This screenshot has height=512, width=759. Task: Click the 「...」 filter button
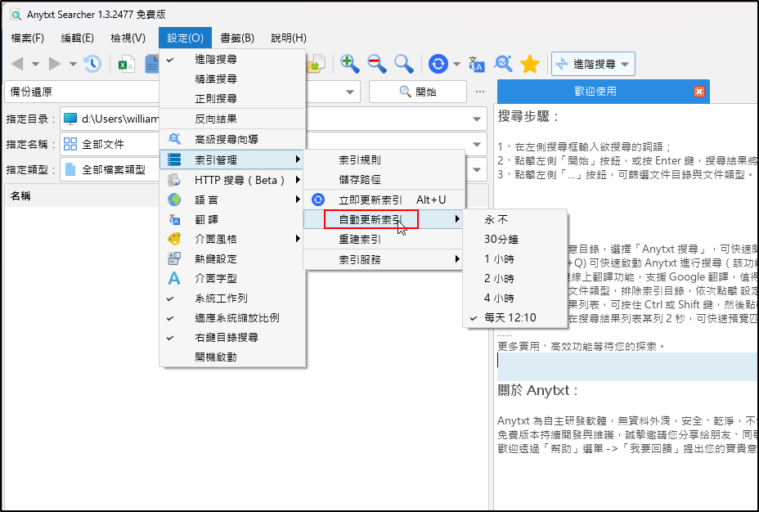coord(480,92)
